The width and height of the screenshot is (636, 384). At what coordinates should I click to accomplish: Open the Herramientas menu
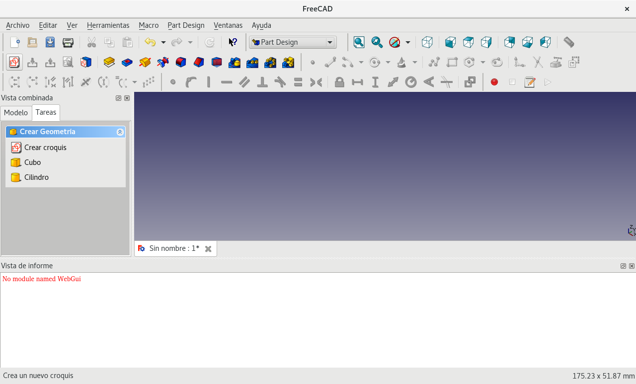point(108,25)
